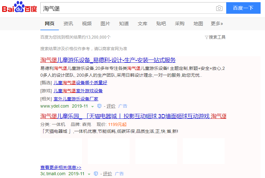Click 评价 next to 3c.tmall.com

[108, 174]
